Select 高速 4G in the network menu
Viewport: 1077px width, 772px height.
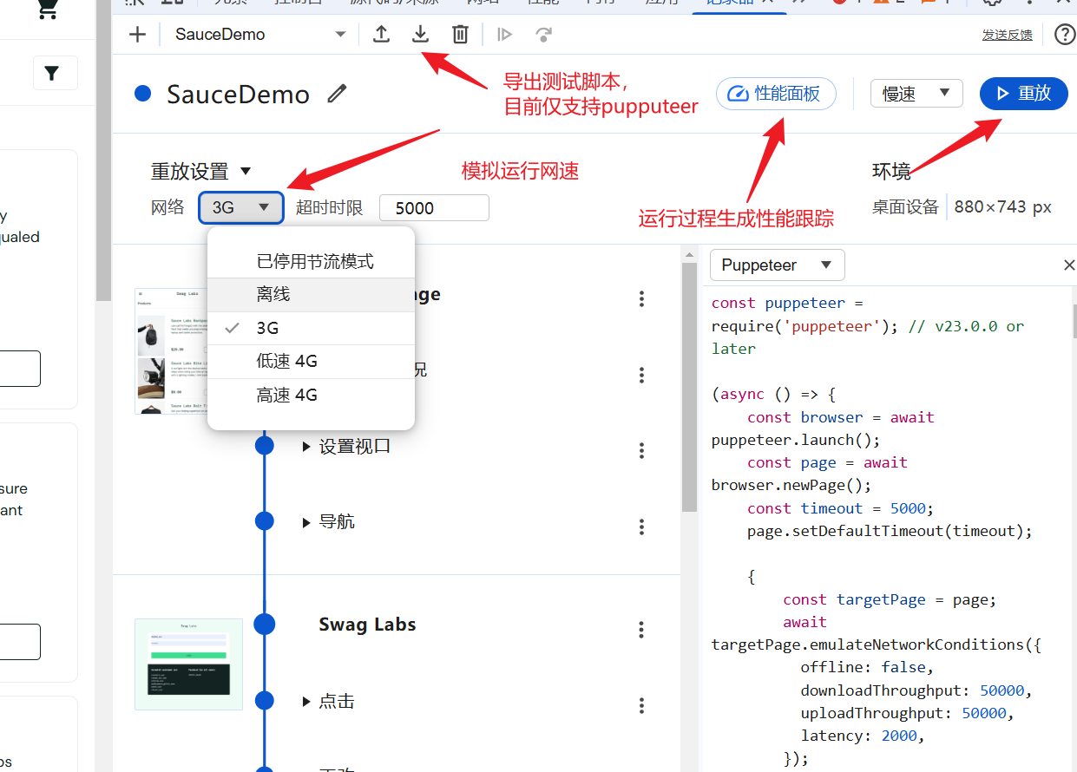311,396
